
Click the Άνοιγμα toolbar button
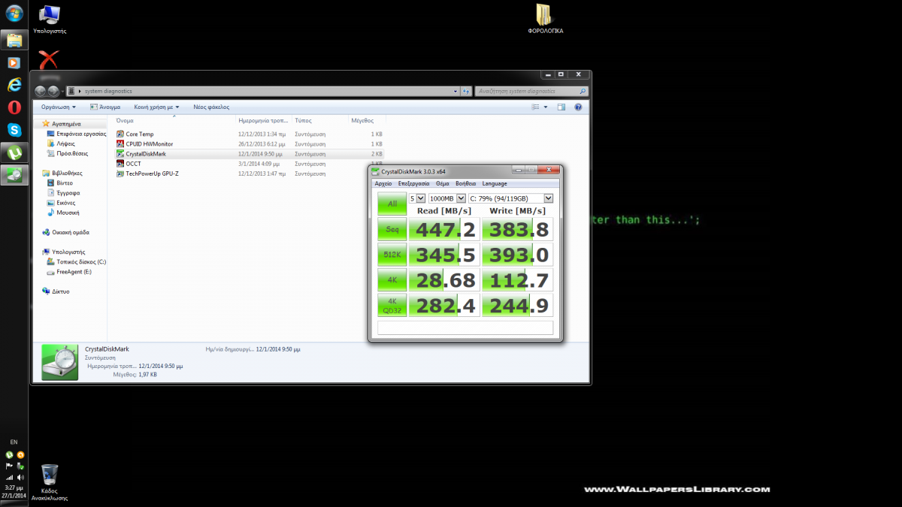coord(105,107)
